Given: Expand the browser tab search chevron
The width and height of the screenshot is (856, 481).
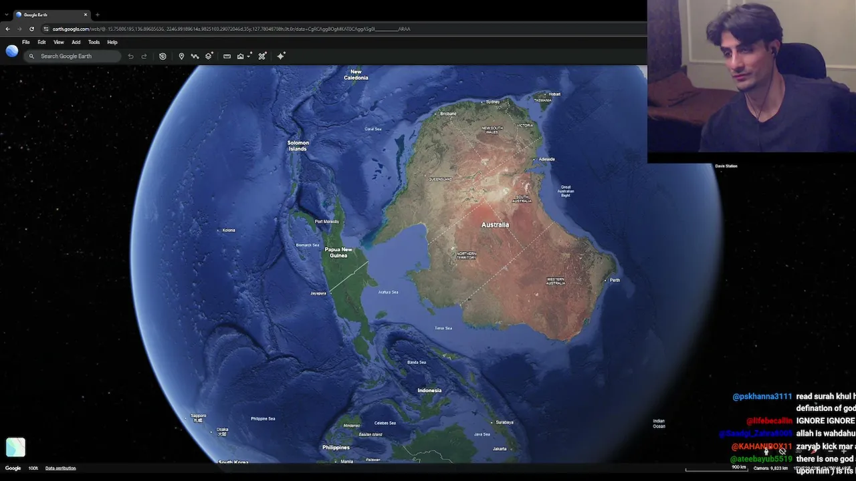Looking at the screenshot, I should coord(7,15).
